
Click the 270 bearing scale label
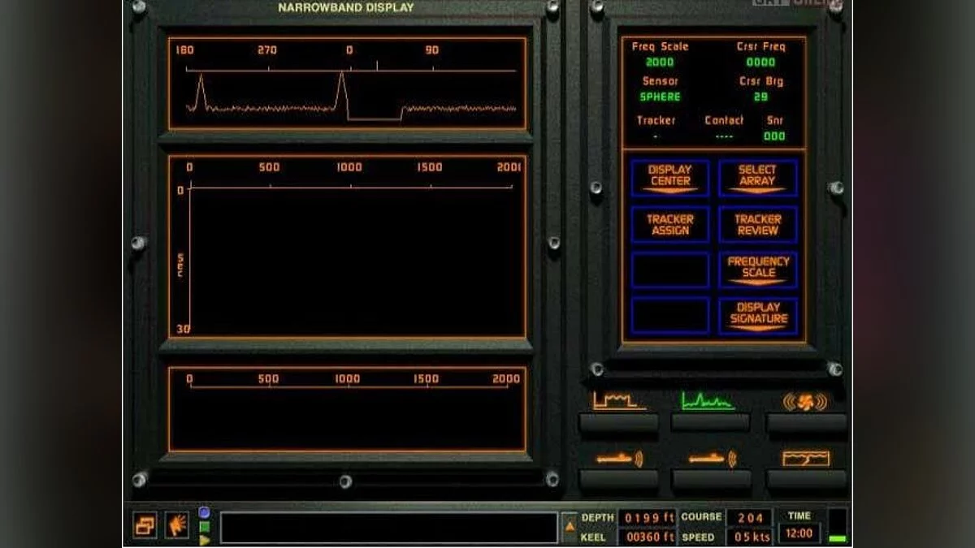click(267, 50)
